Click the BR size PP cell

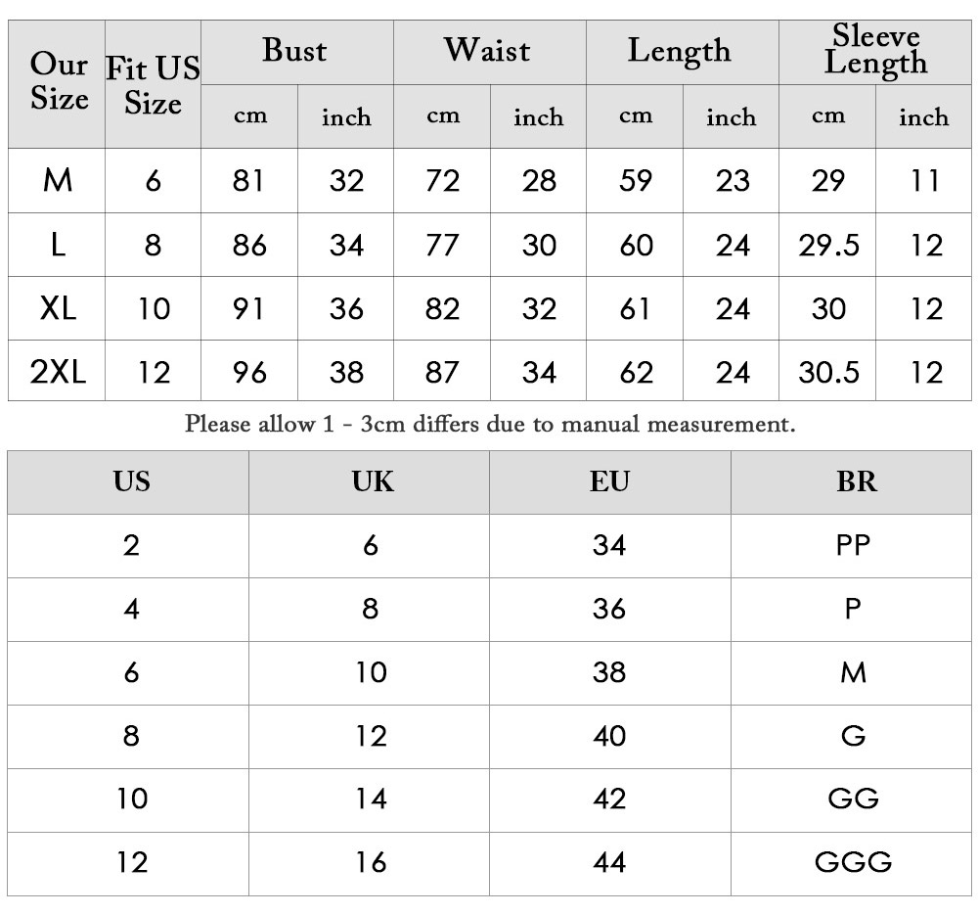(853, 545)
